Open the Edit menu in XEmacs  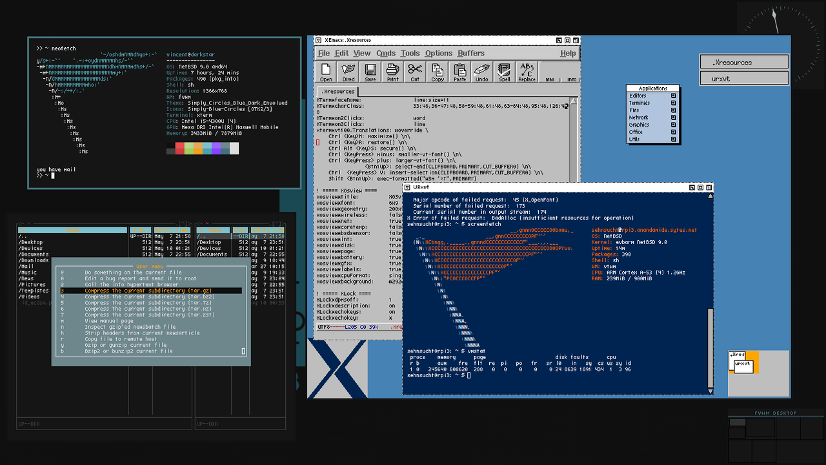click(x=341, y=54)
